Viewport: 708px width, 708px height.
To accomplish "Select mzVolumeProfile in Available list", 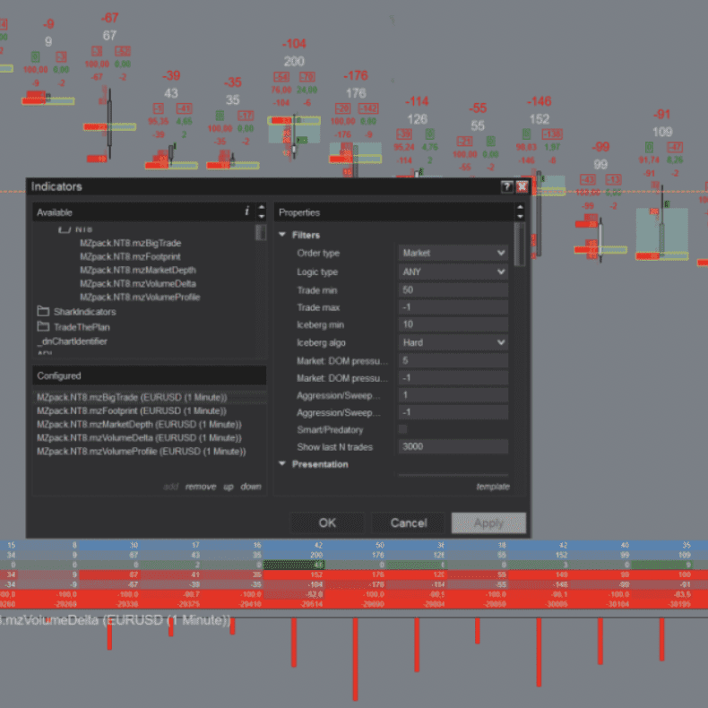I will 139,297.
